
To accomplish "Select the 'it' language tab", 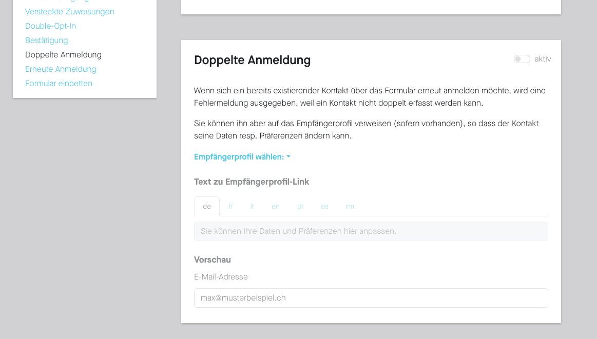I will coord(252,206).
